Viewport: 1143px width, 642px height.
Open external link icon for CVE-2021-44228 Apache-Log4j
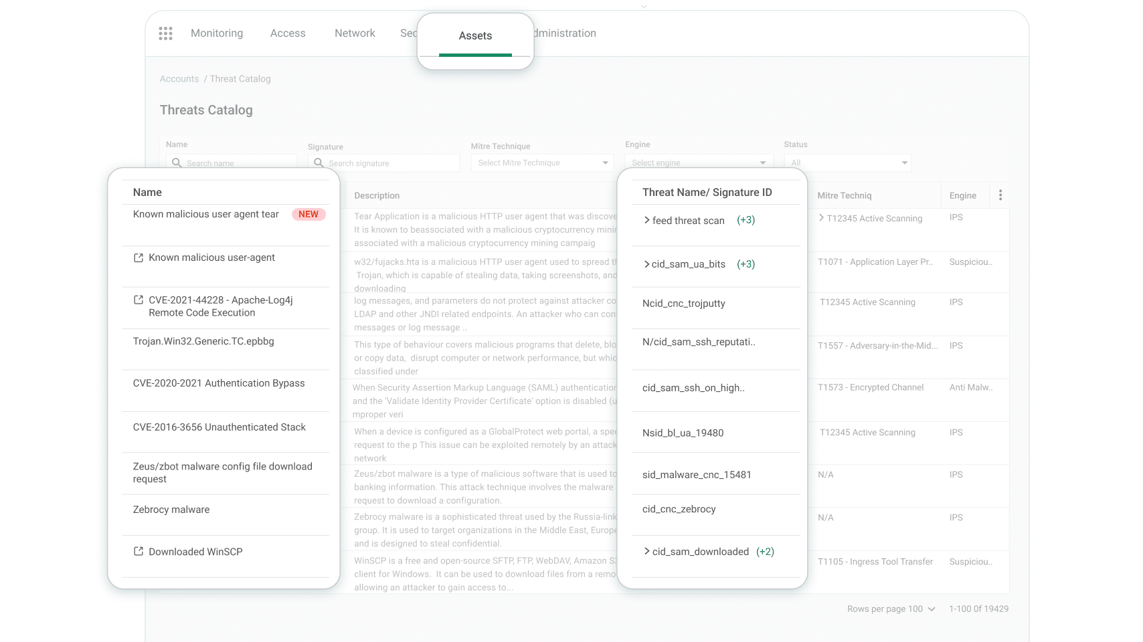tap(139, 300)
